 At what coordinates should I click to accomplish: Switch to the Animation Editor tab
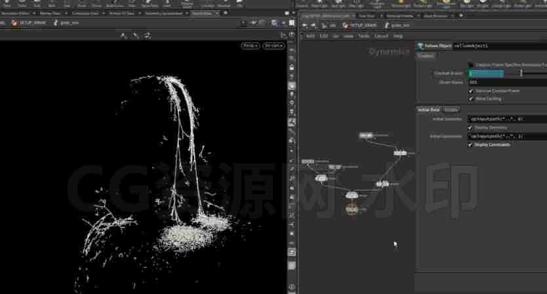pos(14,13)
